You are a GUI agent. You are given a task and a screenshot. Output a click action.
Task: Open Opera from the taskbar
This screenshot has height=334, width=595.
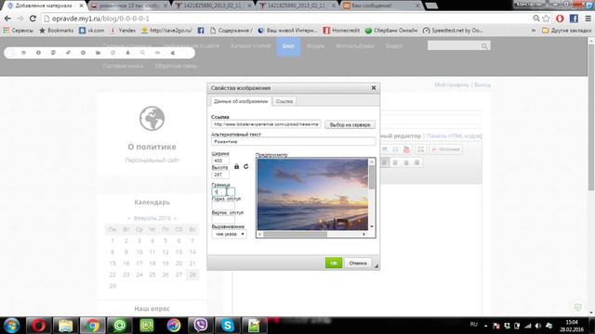[x=38, y=326]
